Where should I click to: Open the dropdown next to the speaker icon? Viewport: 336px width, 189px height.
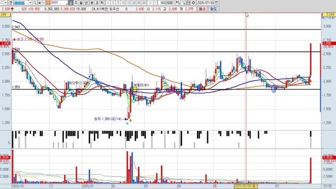[x=44, y=3]
